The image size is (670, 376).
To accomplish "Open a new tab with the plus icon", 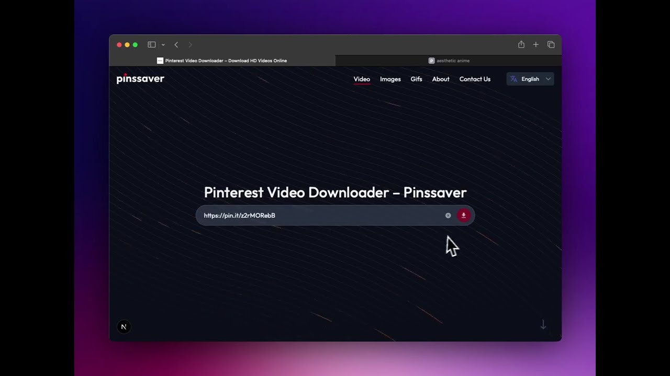I will pyautogui.click(x=535, y=45).
